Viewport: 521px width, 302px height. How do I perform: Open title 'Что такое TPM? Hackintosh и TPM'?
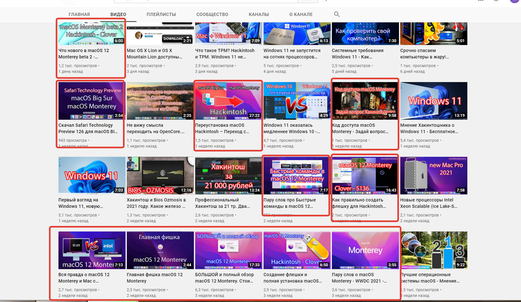225,54
